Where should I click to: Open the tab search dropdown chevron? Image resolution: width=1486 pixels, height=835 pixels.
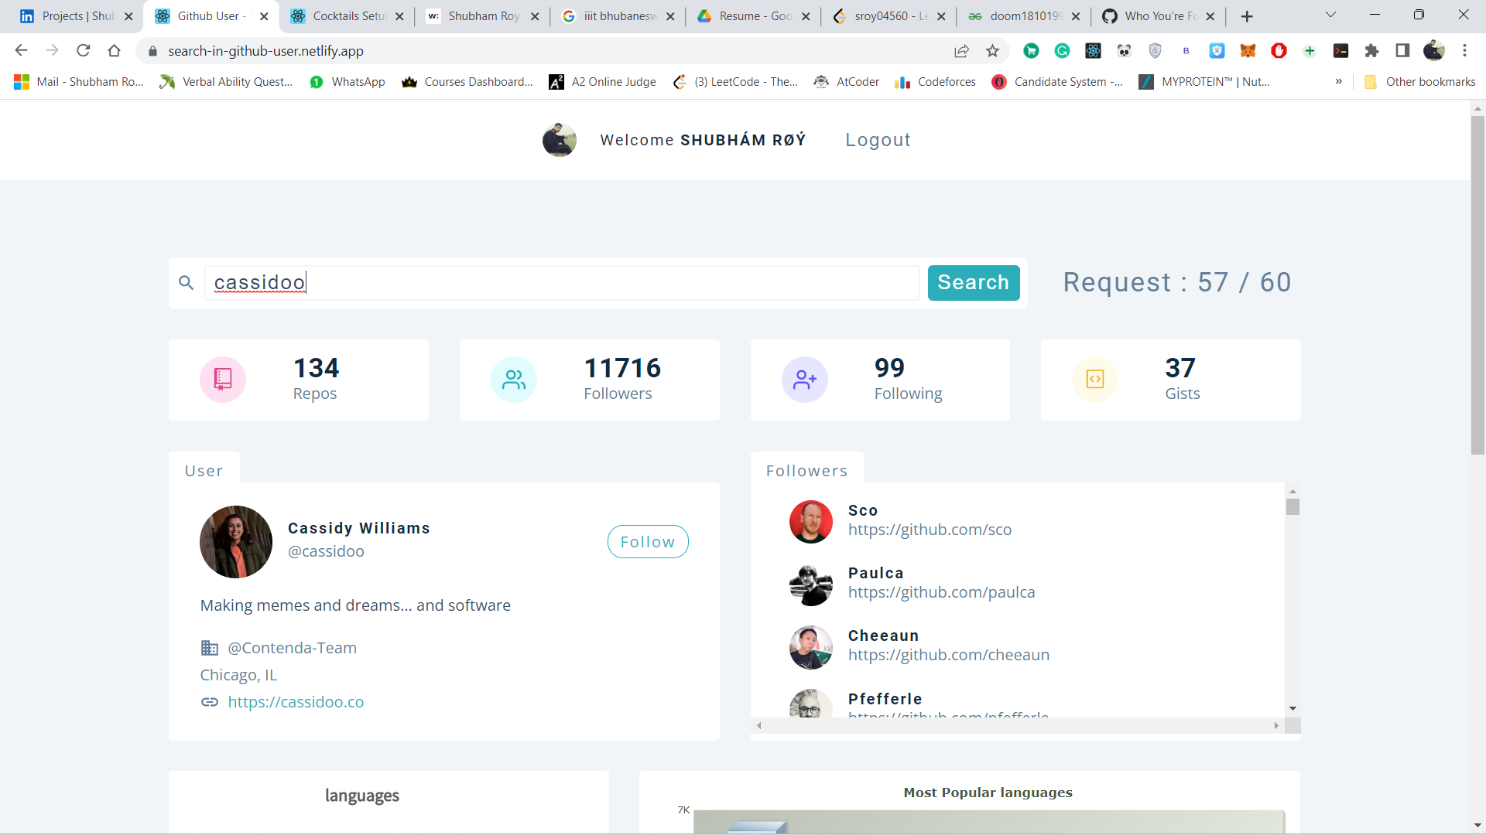[x=1330, y=15]
